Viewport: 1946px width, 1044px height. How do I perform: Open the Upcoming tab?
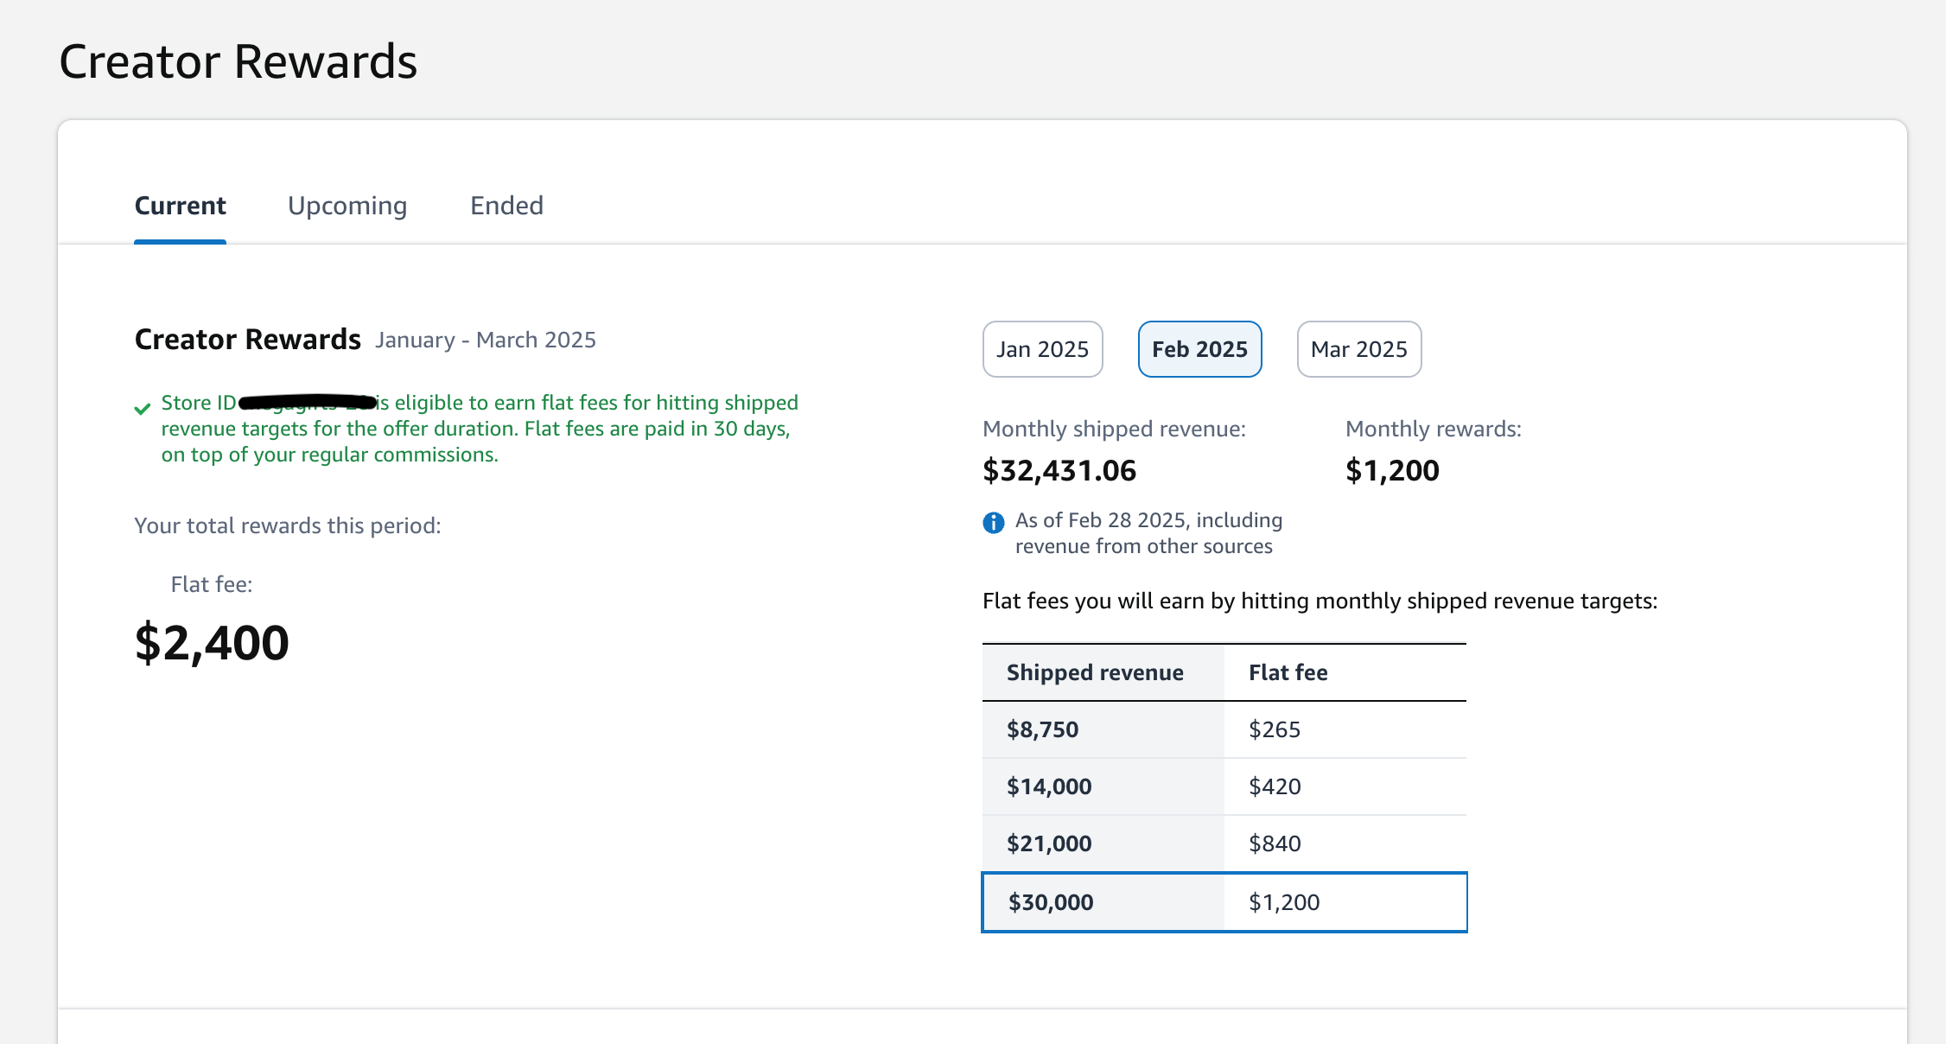pyautogui.click(x=347, y=206)
